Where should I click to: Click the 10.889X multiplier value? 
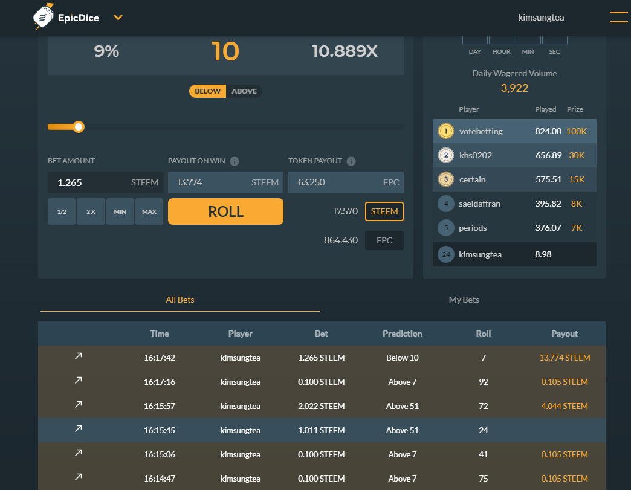345,51
